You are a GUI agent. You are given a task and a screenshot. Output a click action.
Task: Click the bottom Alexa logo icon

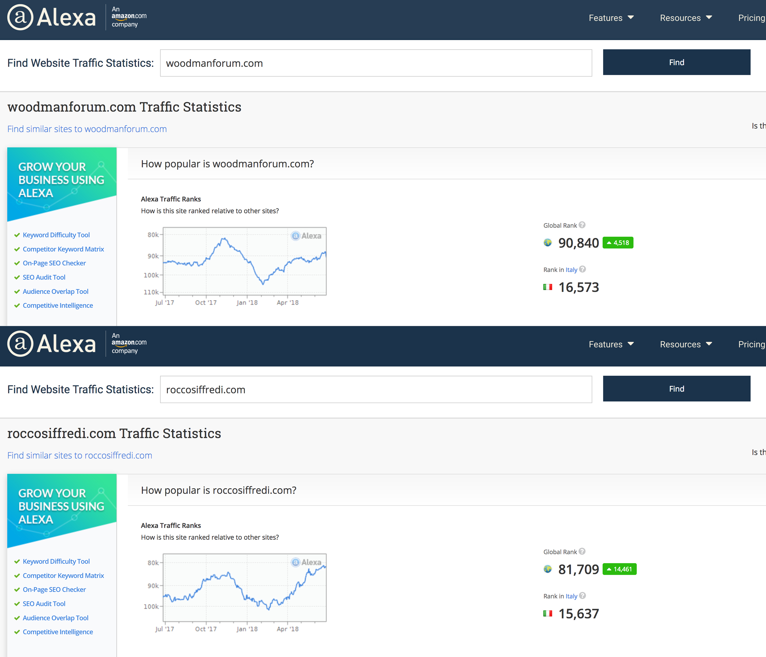coord(21,344)
